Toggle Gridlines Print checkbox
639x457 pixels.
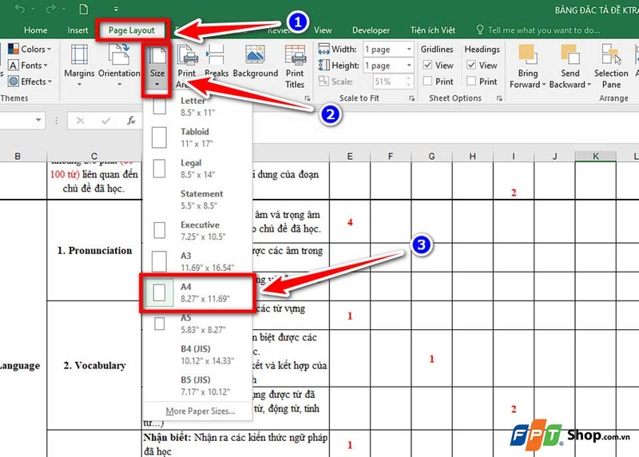point(427,81)
